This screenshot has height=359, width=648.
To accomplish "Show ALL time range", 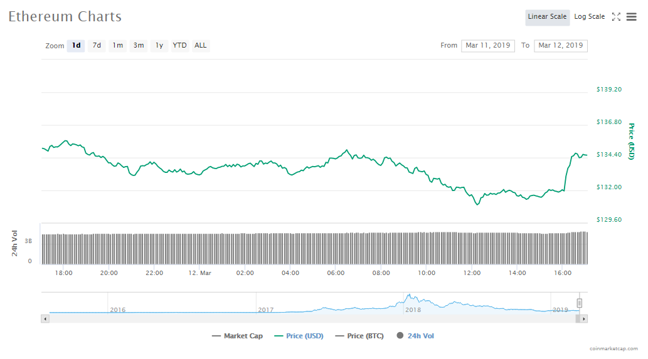I will [x=200, y=46].
